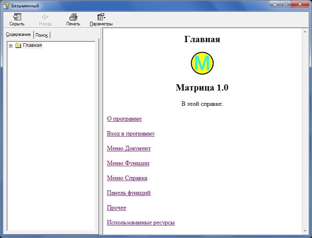The height and width of the screenshot is (238, 312).
Task: Click the Матрица 1.0 heading text
Action: [202, 87]
